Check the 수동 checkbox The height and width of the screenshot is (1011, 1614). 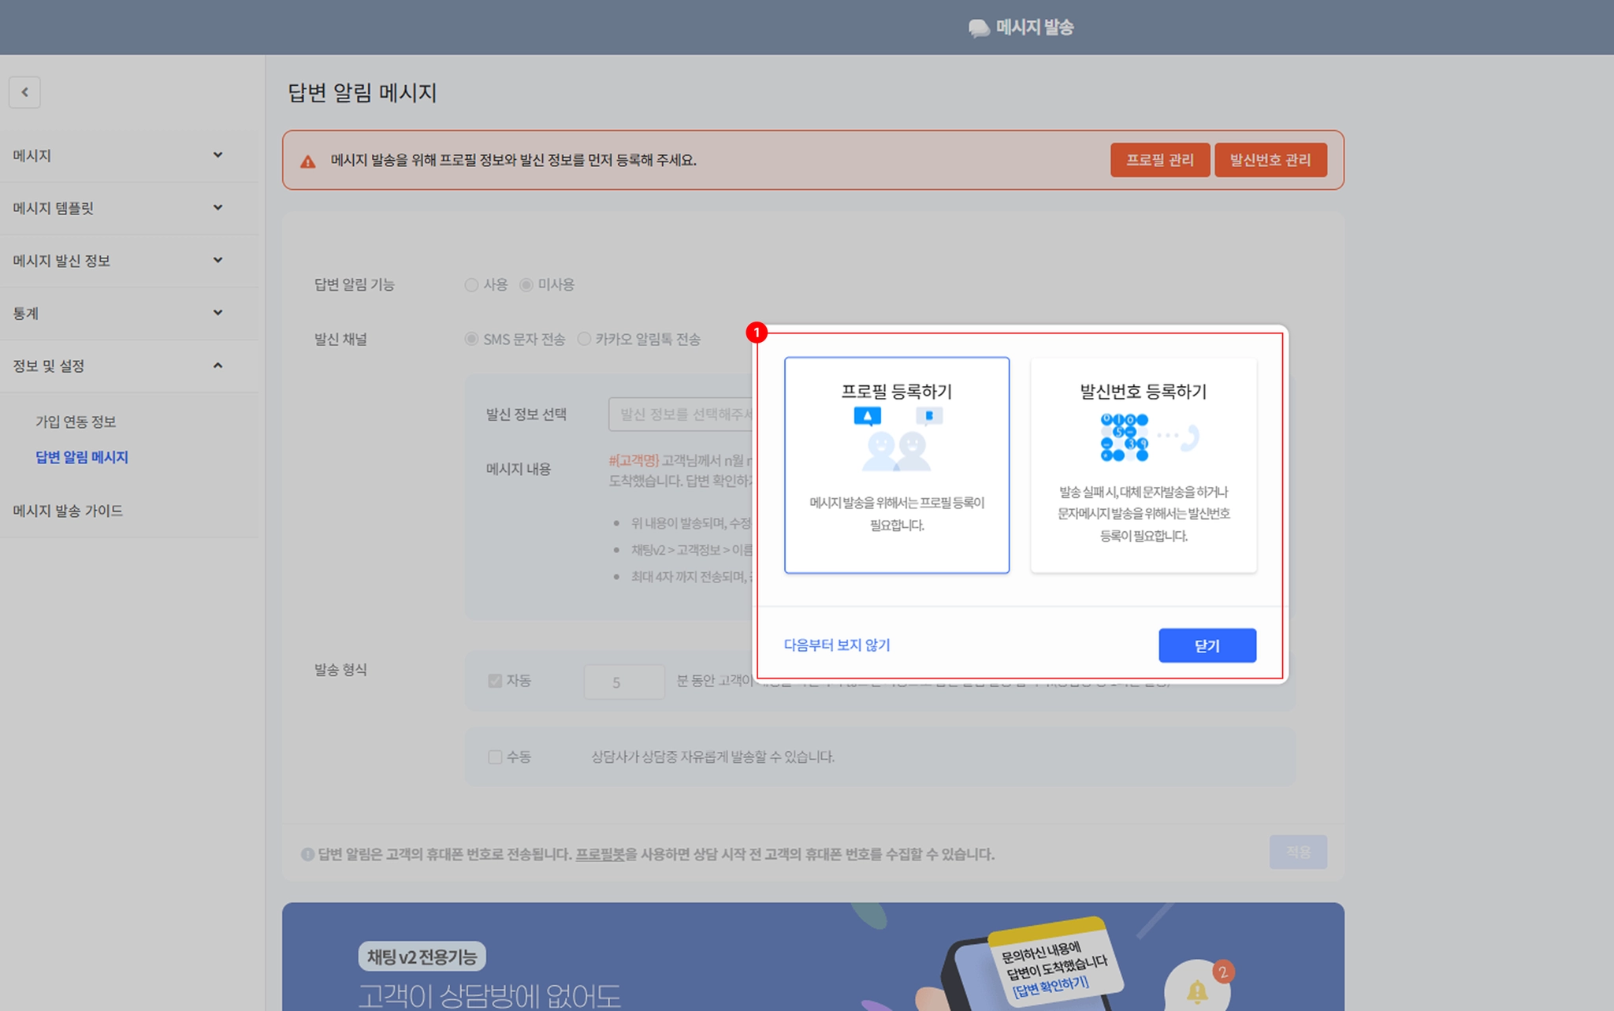pos(495,757)
